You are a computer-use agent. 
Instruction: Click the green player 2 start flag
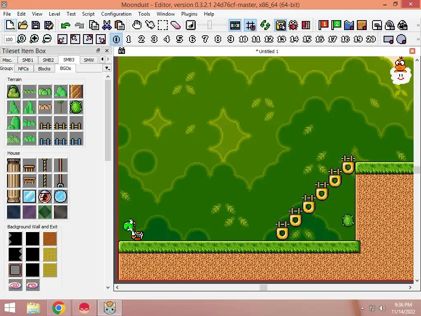pyautogui.click(x=336, y=25)
